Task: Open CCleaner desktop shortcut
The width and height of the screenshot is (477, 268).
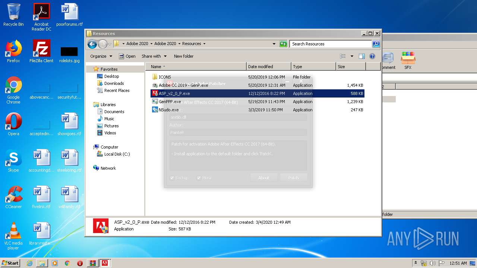Action: (x=13, y=197)
